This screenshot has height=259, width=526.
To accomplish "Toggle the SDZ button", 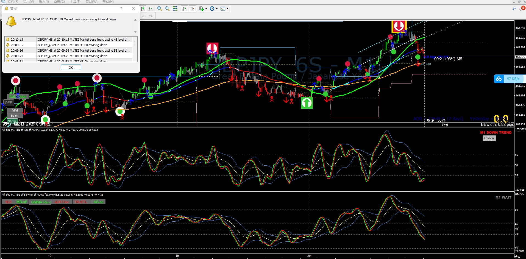I will [x=8, y=202].
